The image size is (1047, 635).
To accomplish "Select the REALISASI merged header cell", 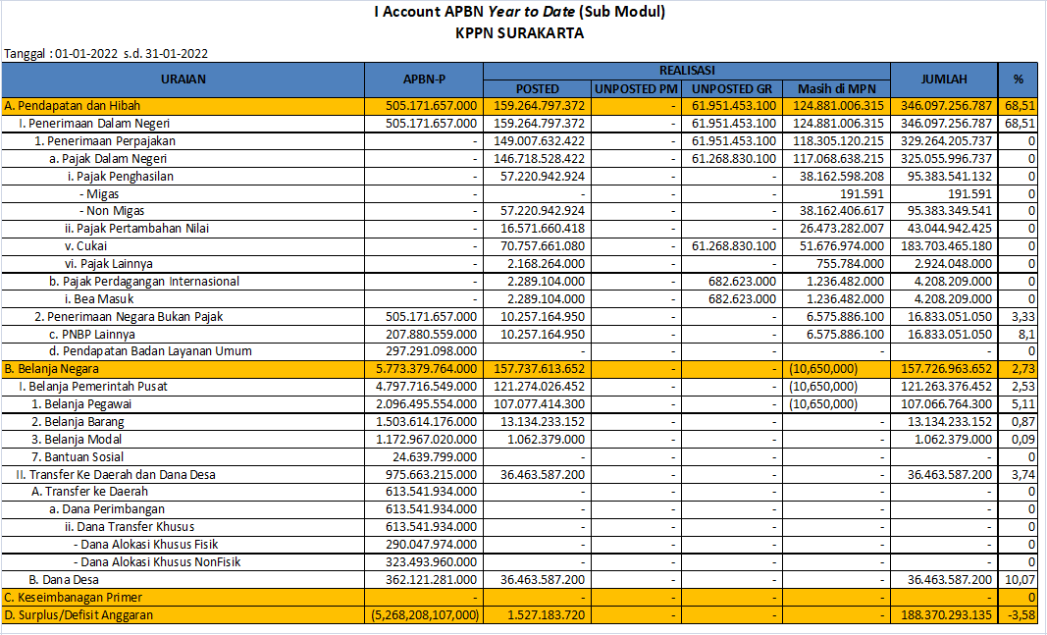I will click(x=687, y=71).
